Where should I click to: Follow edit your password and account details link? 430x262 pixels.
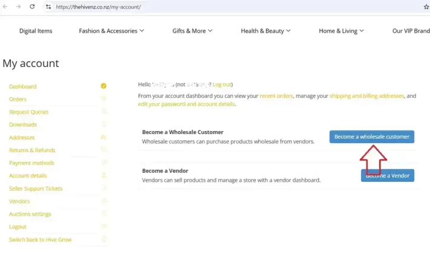click(186, 104)
